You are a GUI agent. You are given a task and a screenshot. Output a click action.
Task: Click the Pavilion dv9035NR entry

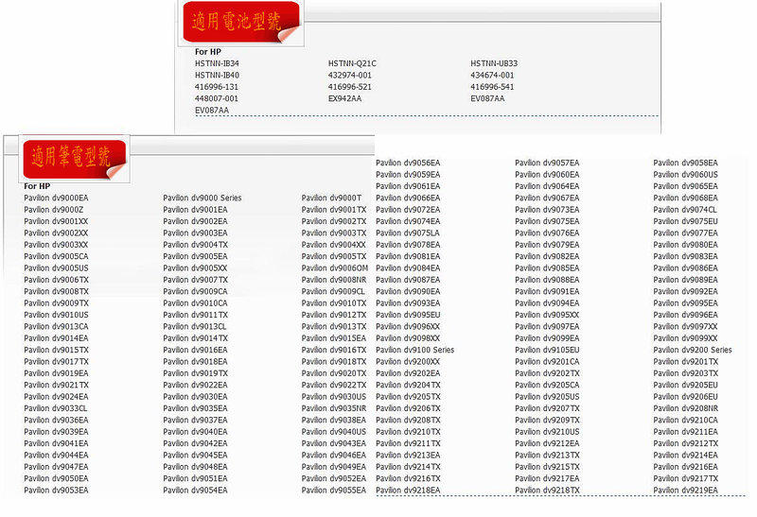point(334,408)
